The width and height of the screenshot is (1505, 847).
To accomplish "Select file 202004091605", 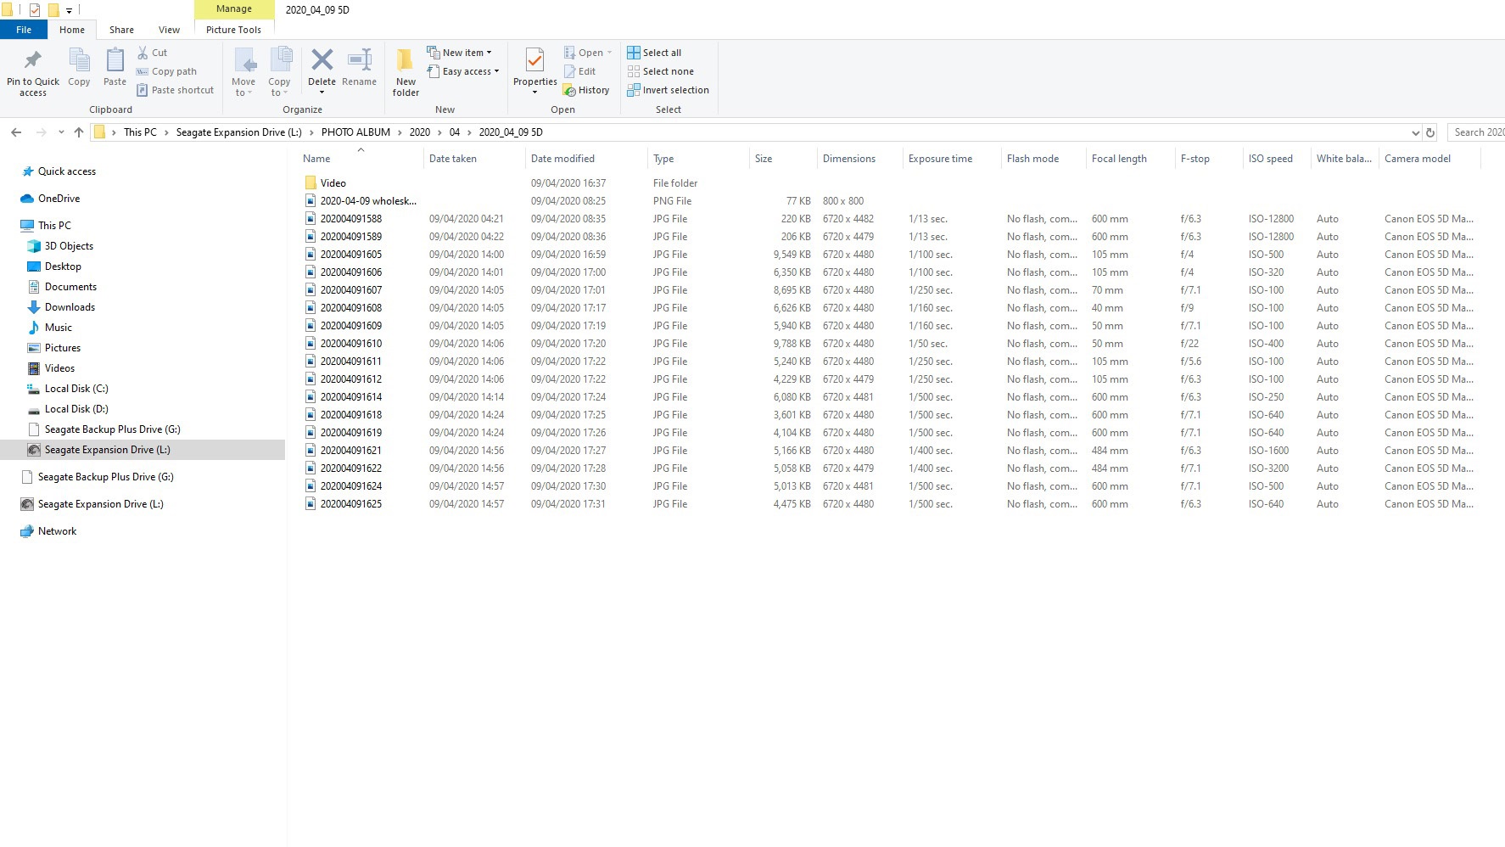I will click(x=351, y=255).
